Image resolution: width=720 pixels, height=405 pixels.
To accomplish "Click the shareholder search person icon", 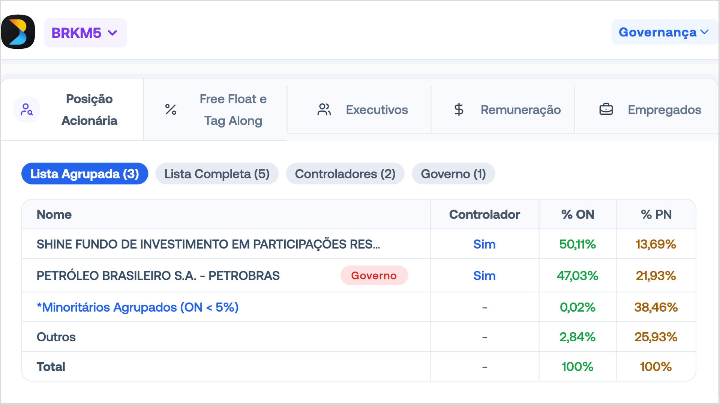I will (x=27, y=109).
